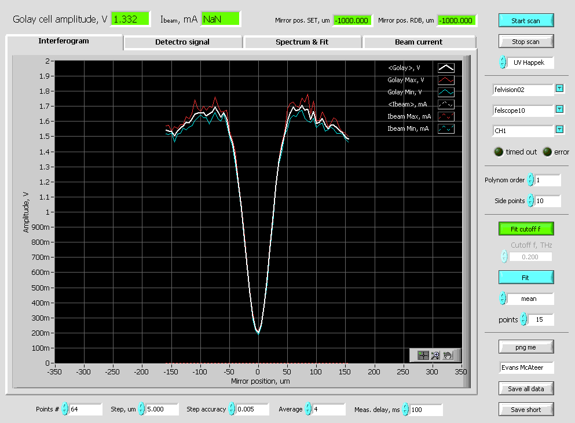
Task: Click the Stop scan button
Action: [526, 42]
